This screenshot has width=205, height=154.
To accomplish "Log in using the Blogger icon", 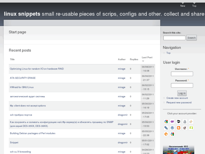I will pos(178,128).
